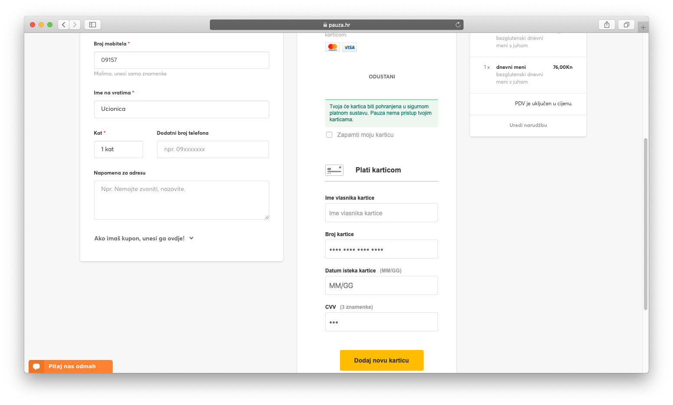This screenshot has width=673, height=405.
Task: Click the Visa logo icon
Action: tap(350, 47)
